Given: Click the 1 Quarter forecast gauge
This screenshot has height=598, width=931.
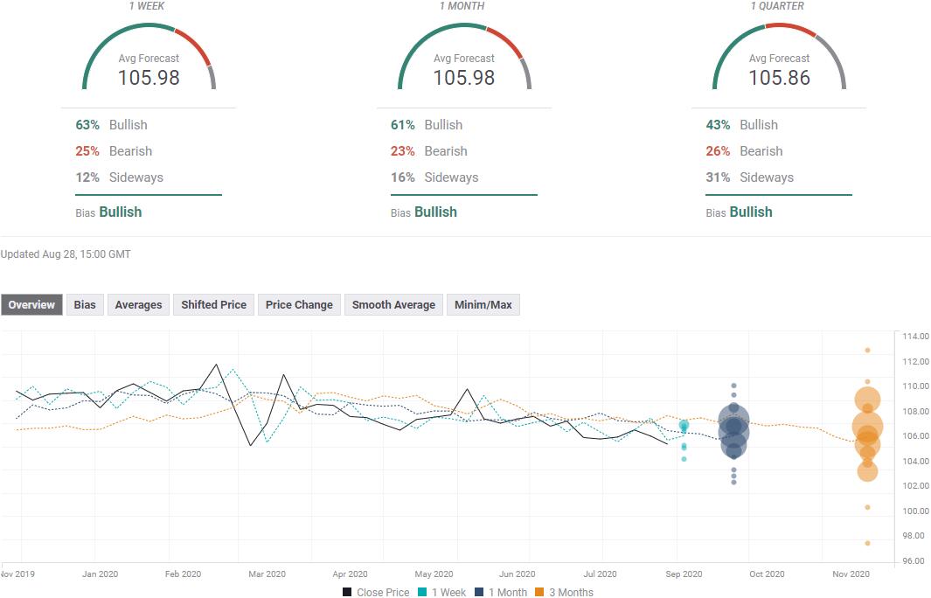Looking at the screenshot, I should 779,57.
